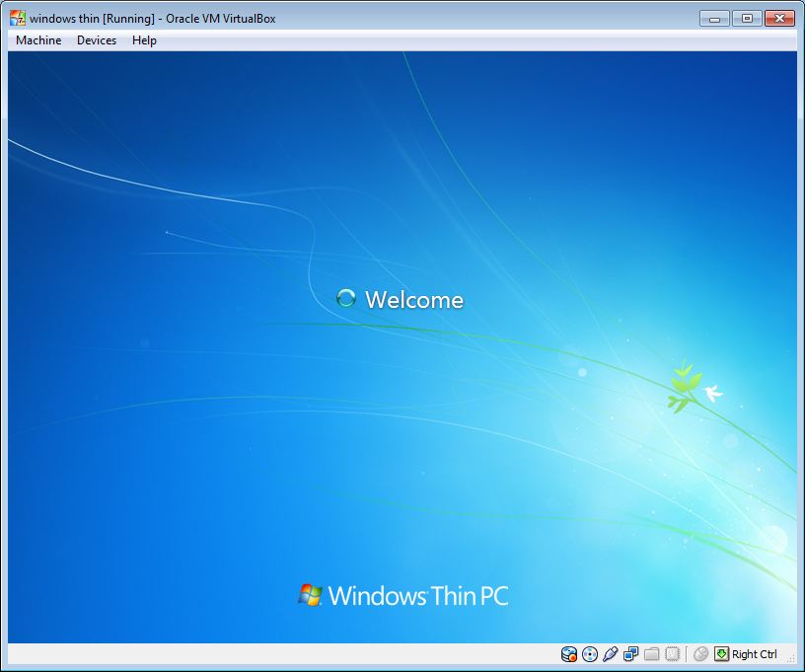The width and height of the screenshot is (805, 672).
Task: Click the Welcome text in the VM
Action: pos(414,300)
